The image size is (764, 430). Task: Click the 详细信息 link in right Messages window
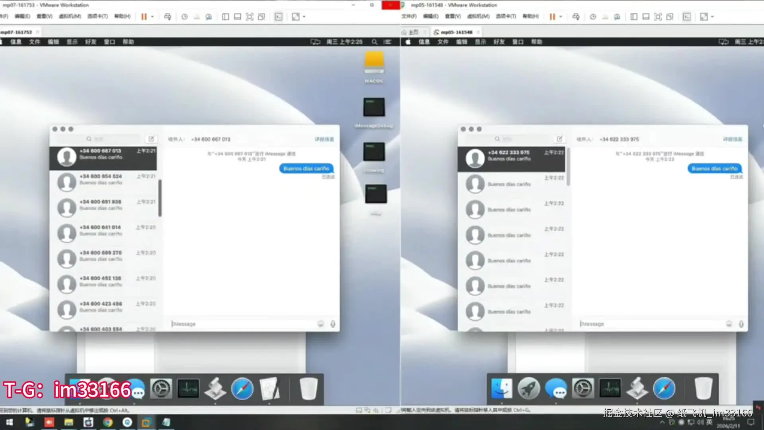[x=733, y=139]
